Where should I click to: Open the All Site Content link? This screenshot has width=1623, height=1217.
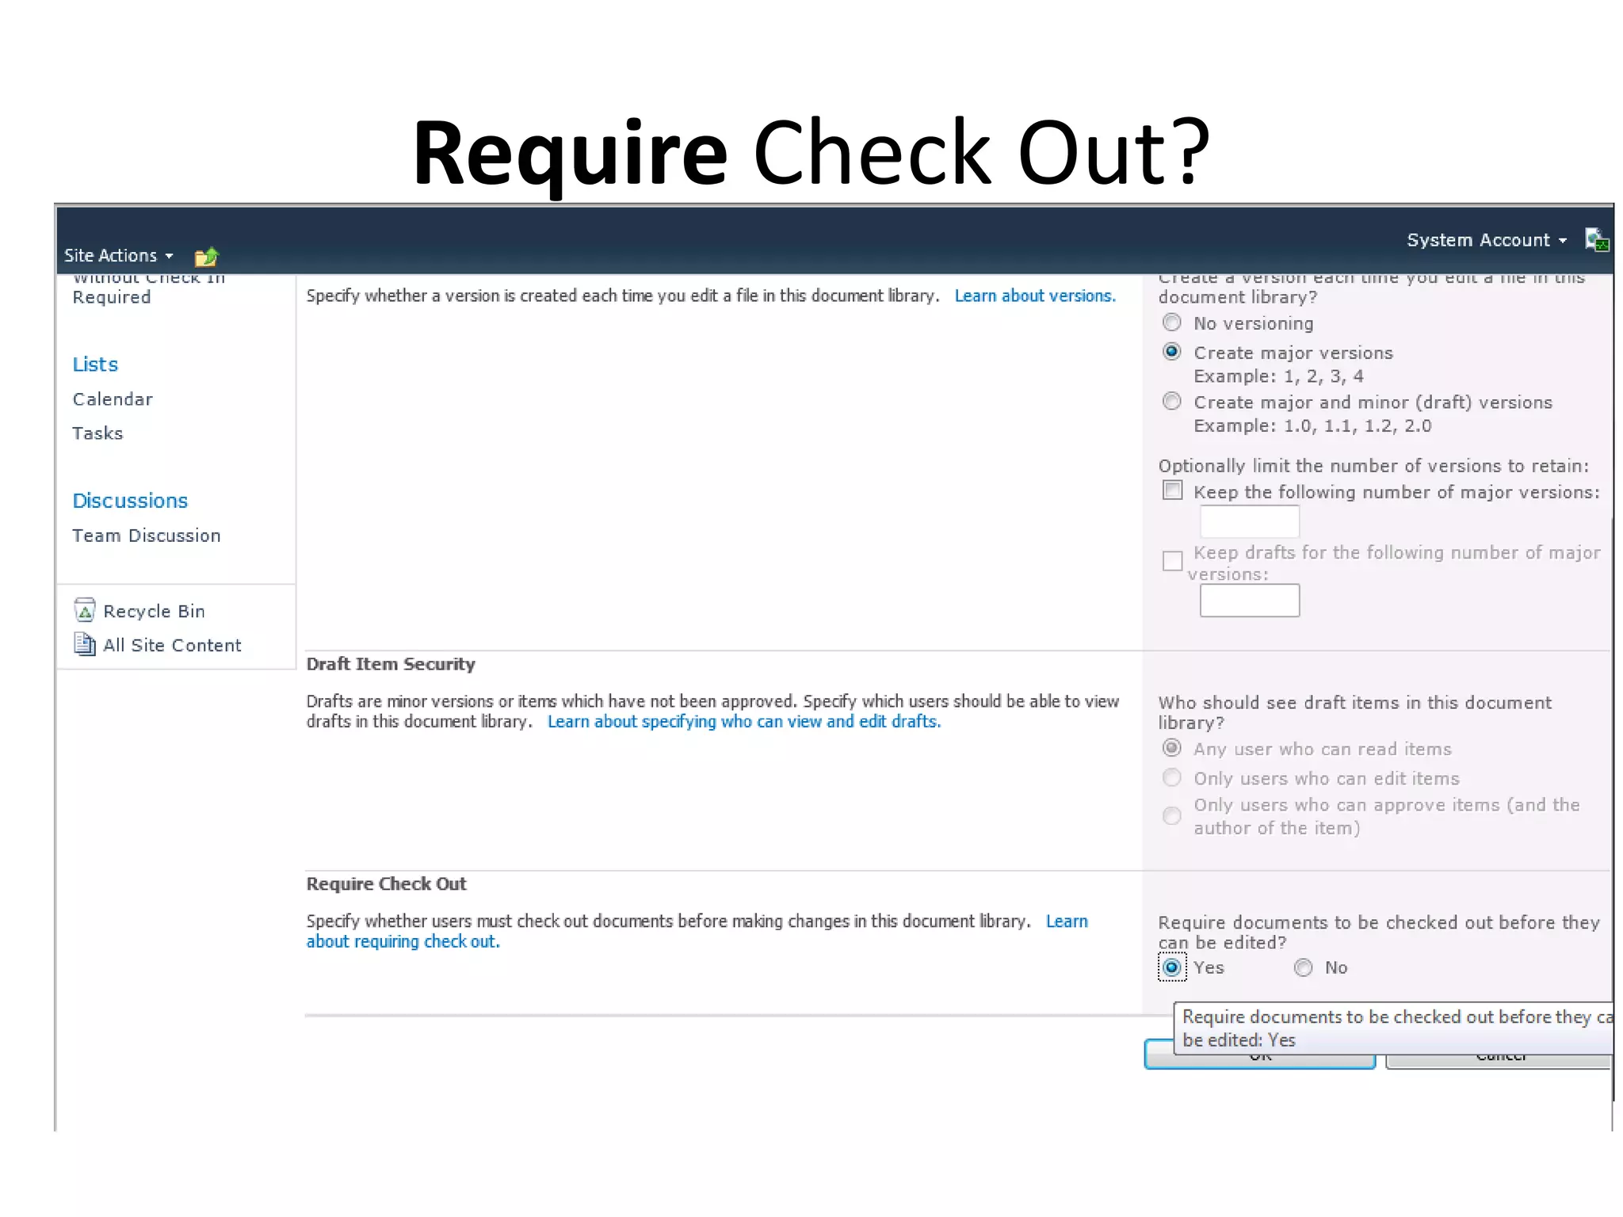tap(172, 645)
